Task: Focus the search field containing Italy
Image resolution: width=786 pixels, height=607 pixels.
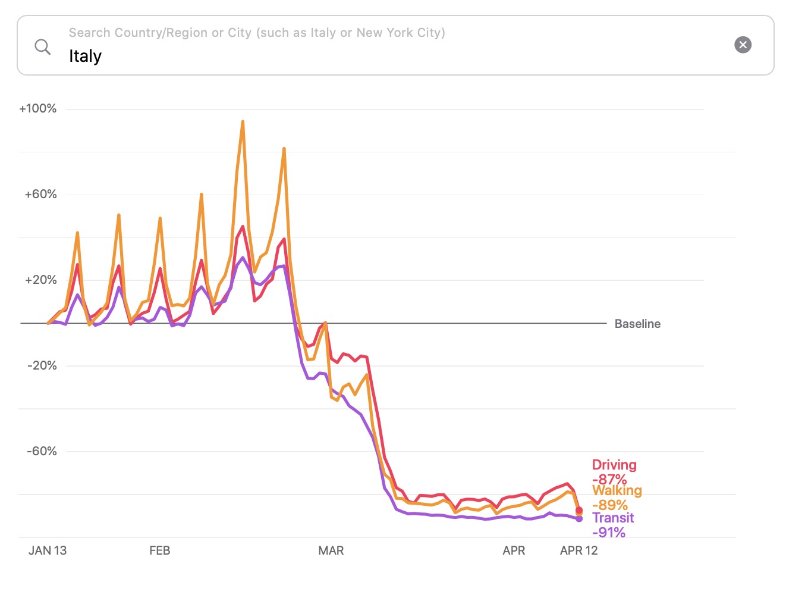Action: [x=392, y=55]
